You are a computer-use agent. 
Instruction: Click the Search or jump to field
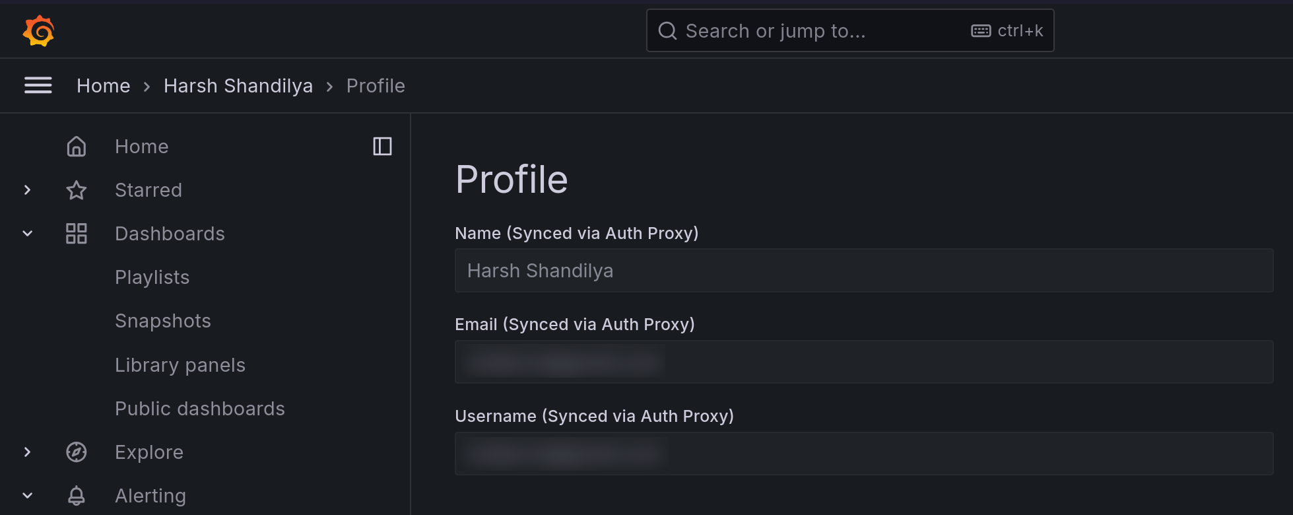(x=818, y=31)
